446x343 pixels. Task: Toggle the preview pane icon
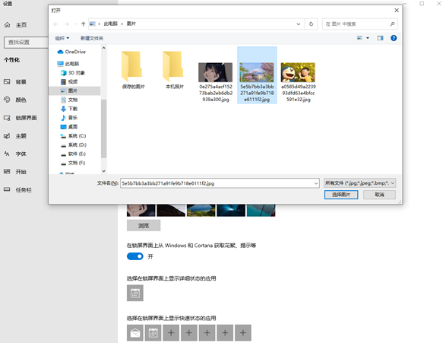(380, 38)
